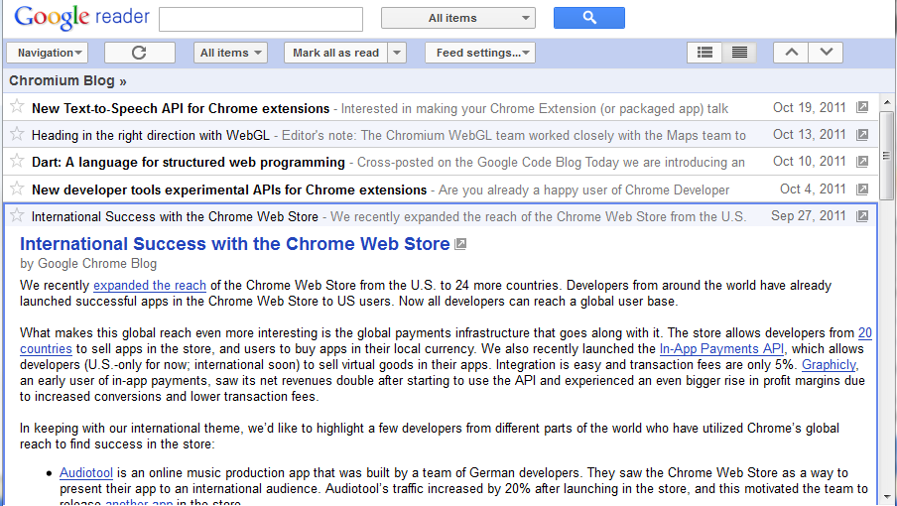Open the Chromium Blog feed title link
This screenshot has height=506, width=897.
click(x=67, y=80)
